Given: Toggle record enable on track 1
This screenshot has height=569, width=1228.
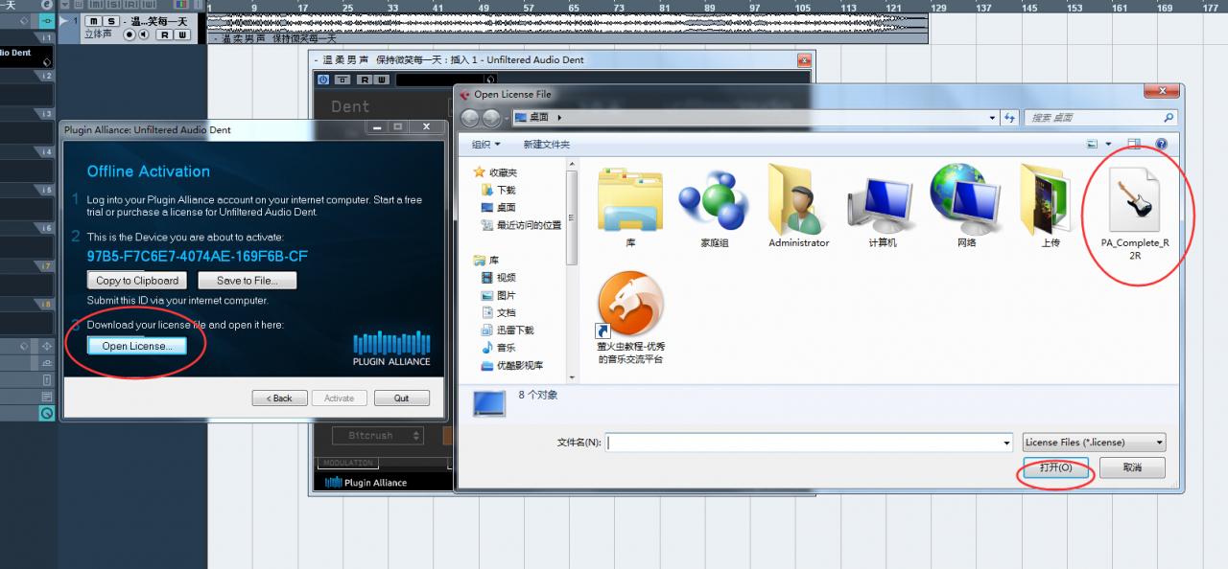Looking at the screenshot, I should (x=130, y=34).
